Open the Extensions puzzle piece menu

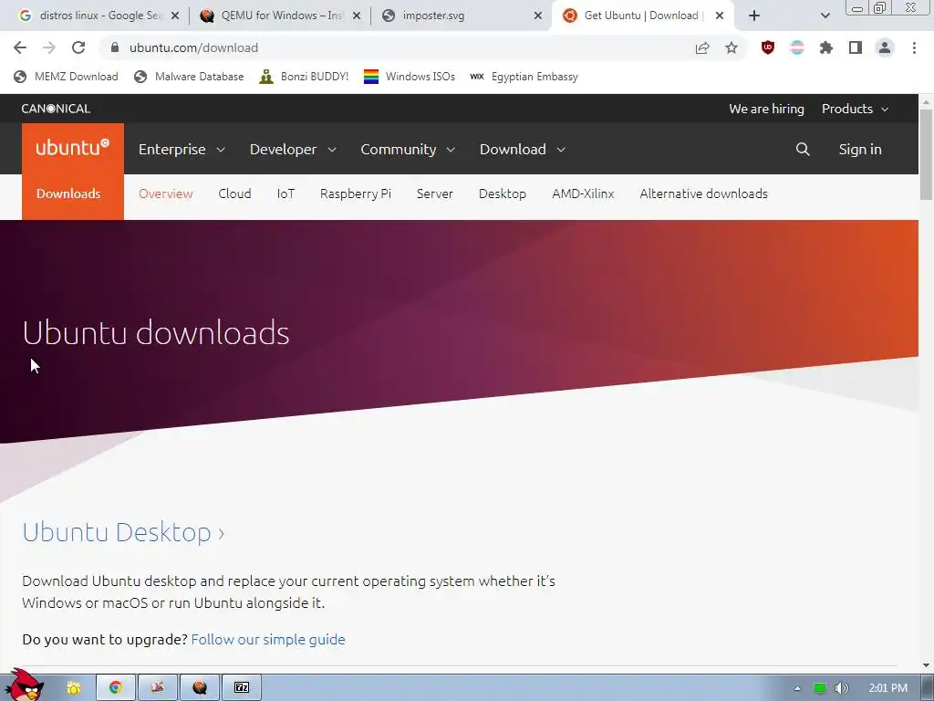826,47
